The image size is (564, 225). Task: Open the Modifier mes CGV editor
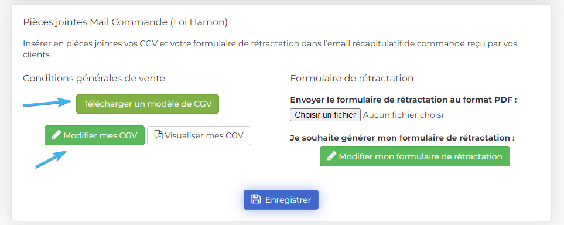pyautogui.click(x=95, y=135)
